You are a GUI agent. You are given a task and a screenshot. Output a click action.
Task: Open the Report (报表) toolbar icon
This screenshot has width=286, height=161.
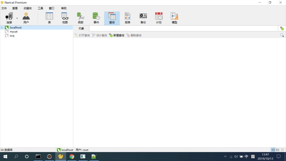127,18
